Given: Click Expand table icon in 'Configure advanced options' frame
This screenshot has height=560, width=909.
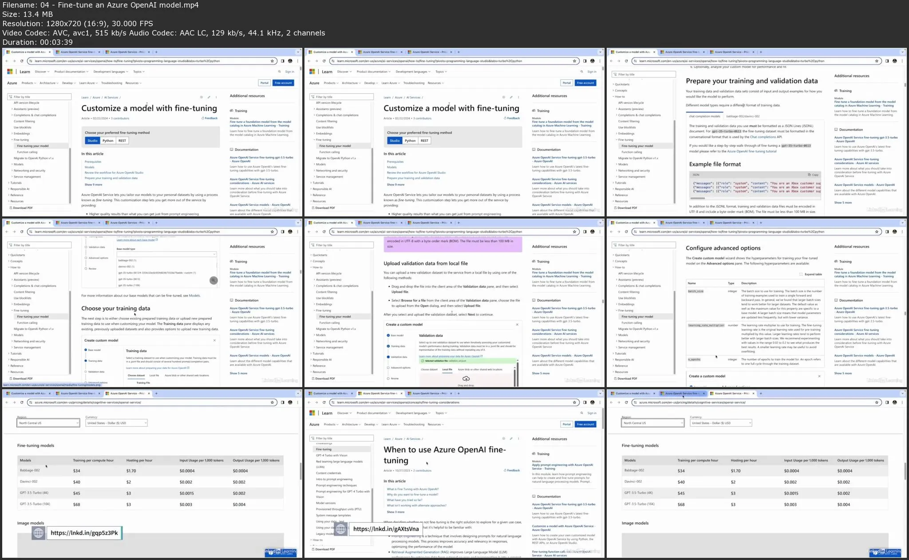Looking at the screenshot, I should coord(801,274).
